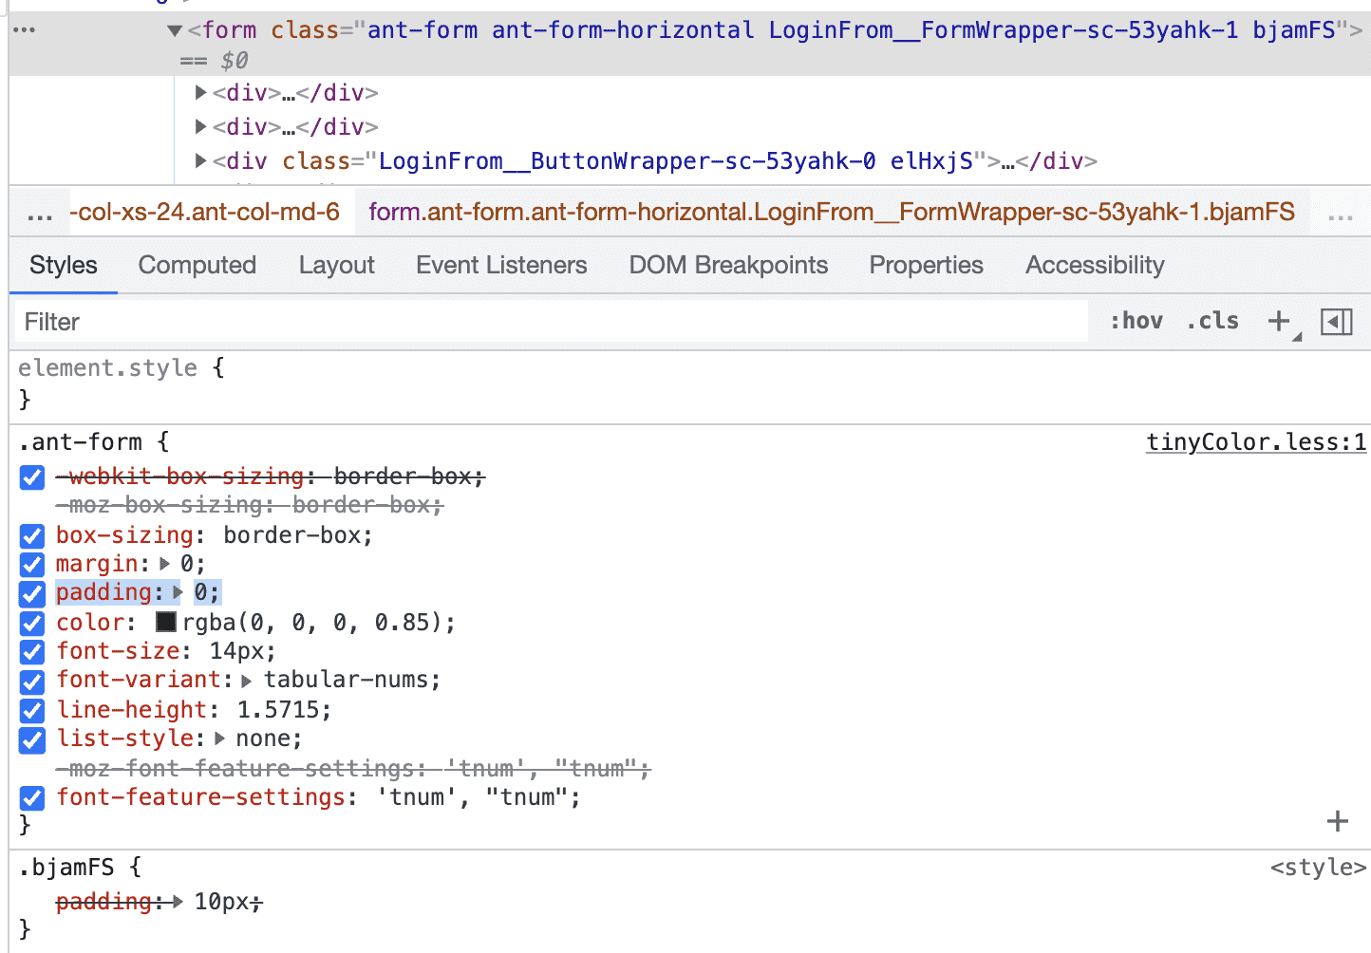Uncheck the box-sizing property checkbox

32,535
